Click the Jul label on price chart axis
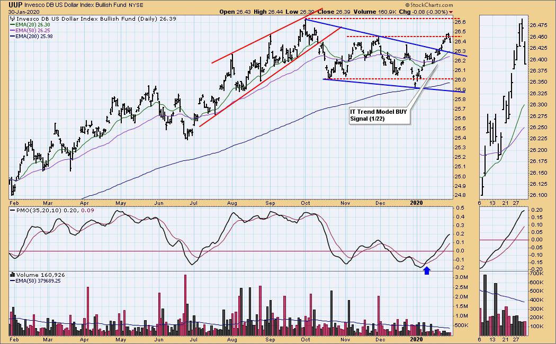Viewport: 556px width, 344px height. coord(194,203)
